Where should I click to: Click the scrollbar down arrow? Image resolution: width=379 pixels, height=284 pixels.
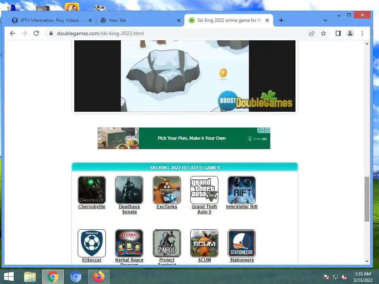(367, 261)
